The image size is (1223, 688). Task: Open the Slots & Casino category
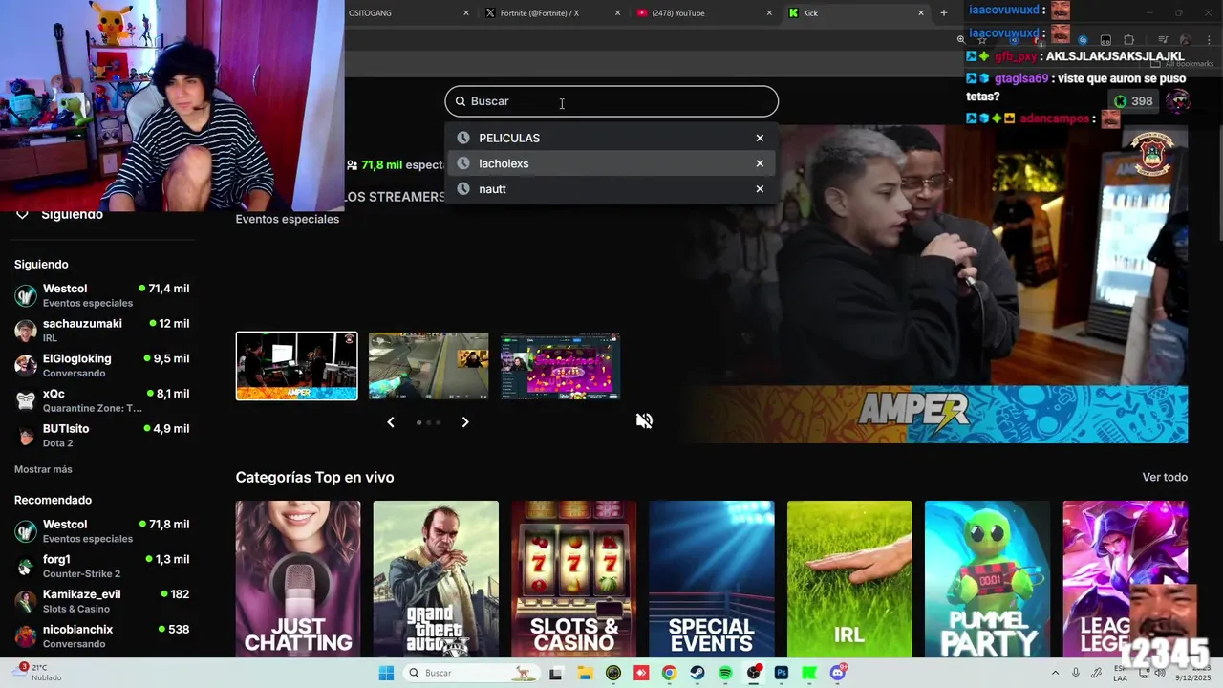coord(573,579)
